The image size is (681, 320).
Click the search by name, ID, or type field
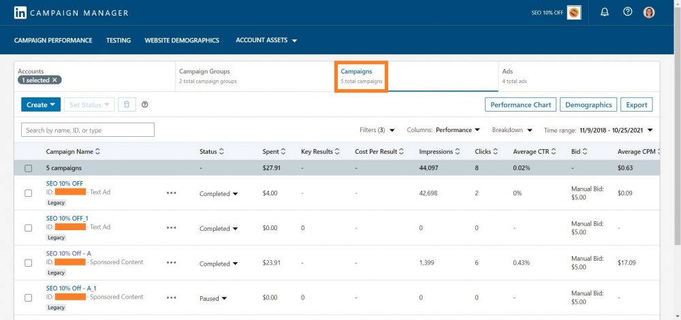[x=88, y=130]
